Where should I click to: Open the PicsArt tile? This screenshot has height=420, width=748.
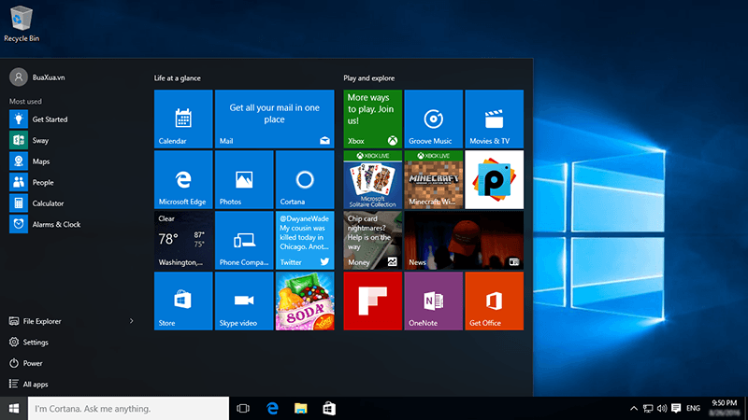495,179
